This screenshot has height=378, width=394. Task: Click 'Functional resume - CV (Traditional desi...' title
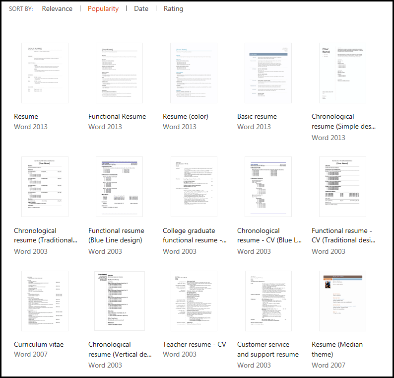pos(343,235)
